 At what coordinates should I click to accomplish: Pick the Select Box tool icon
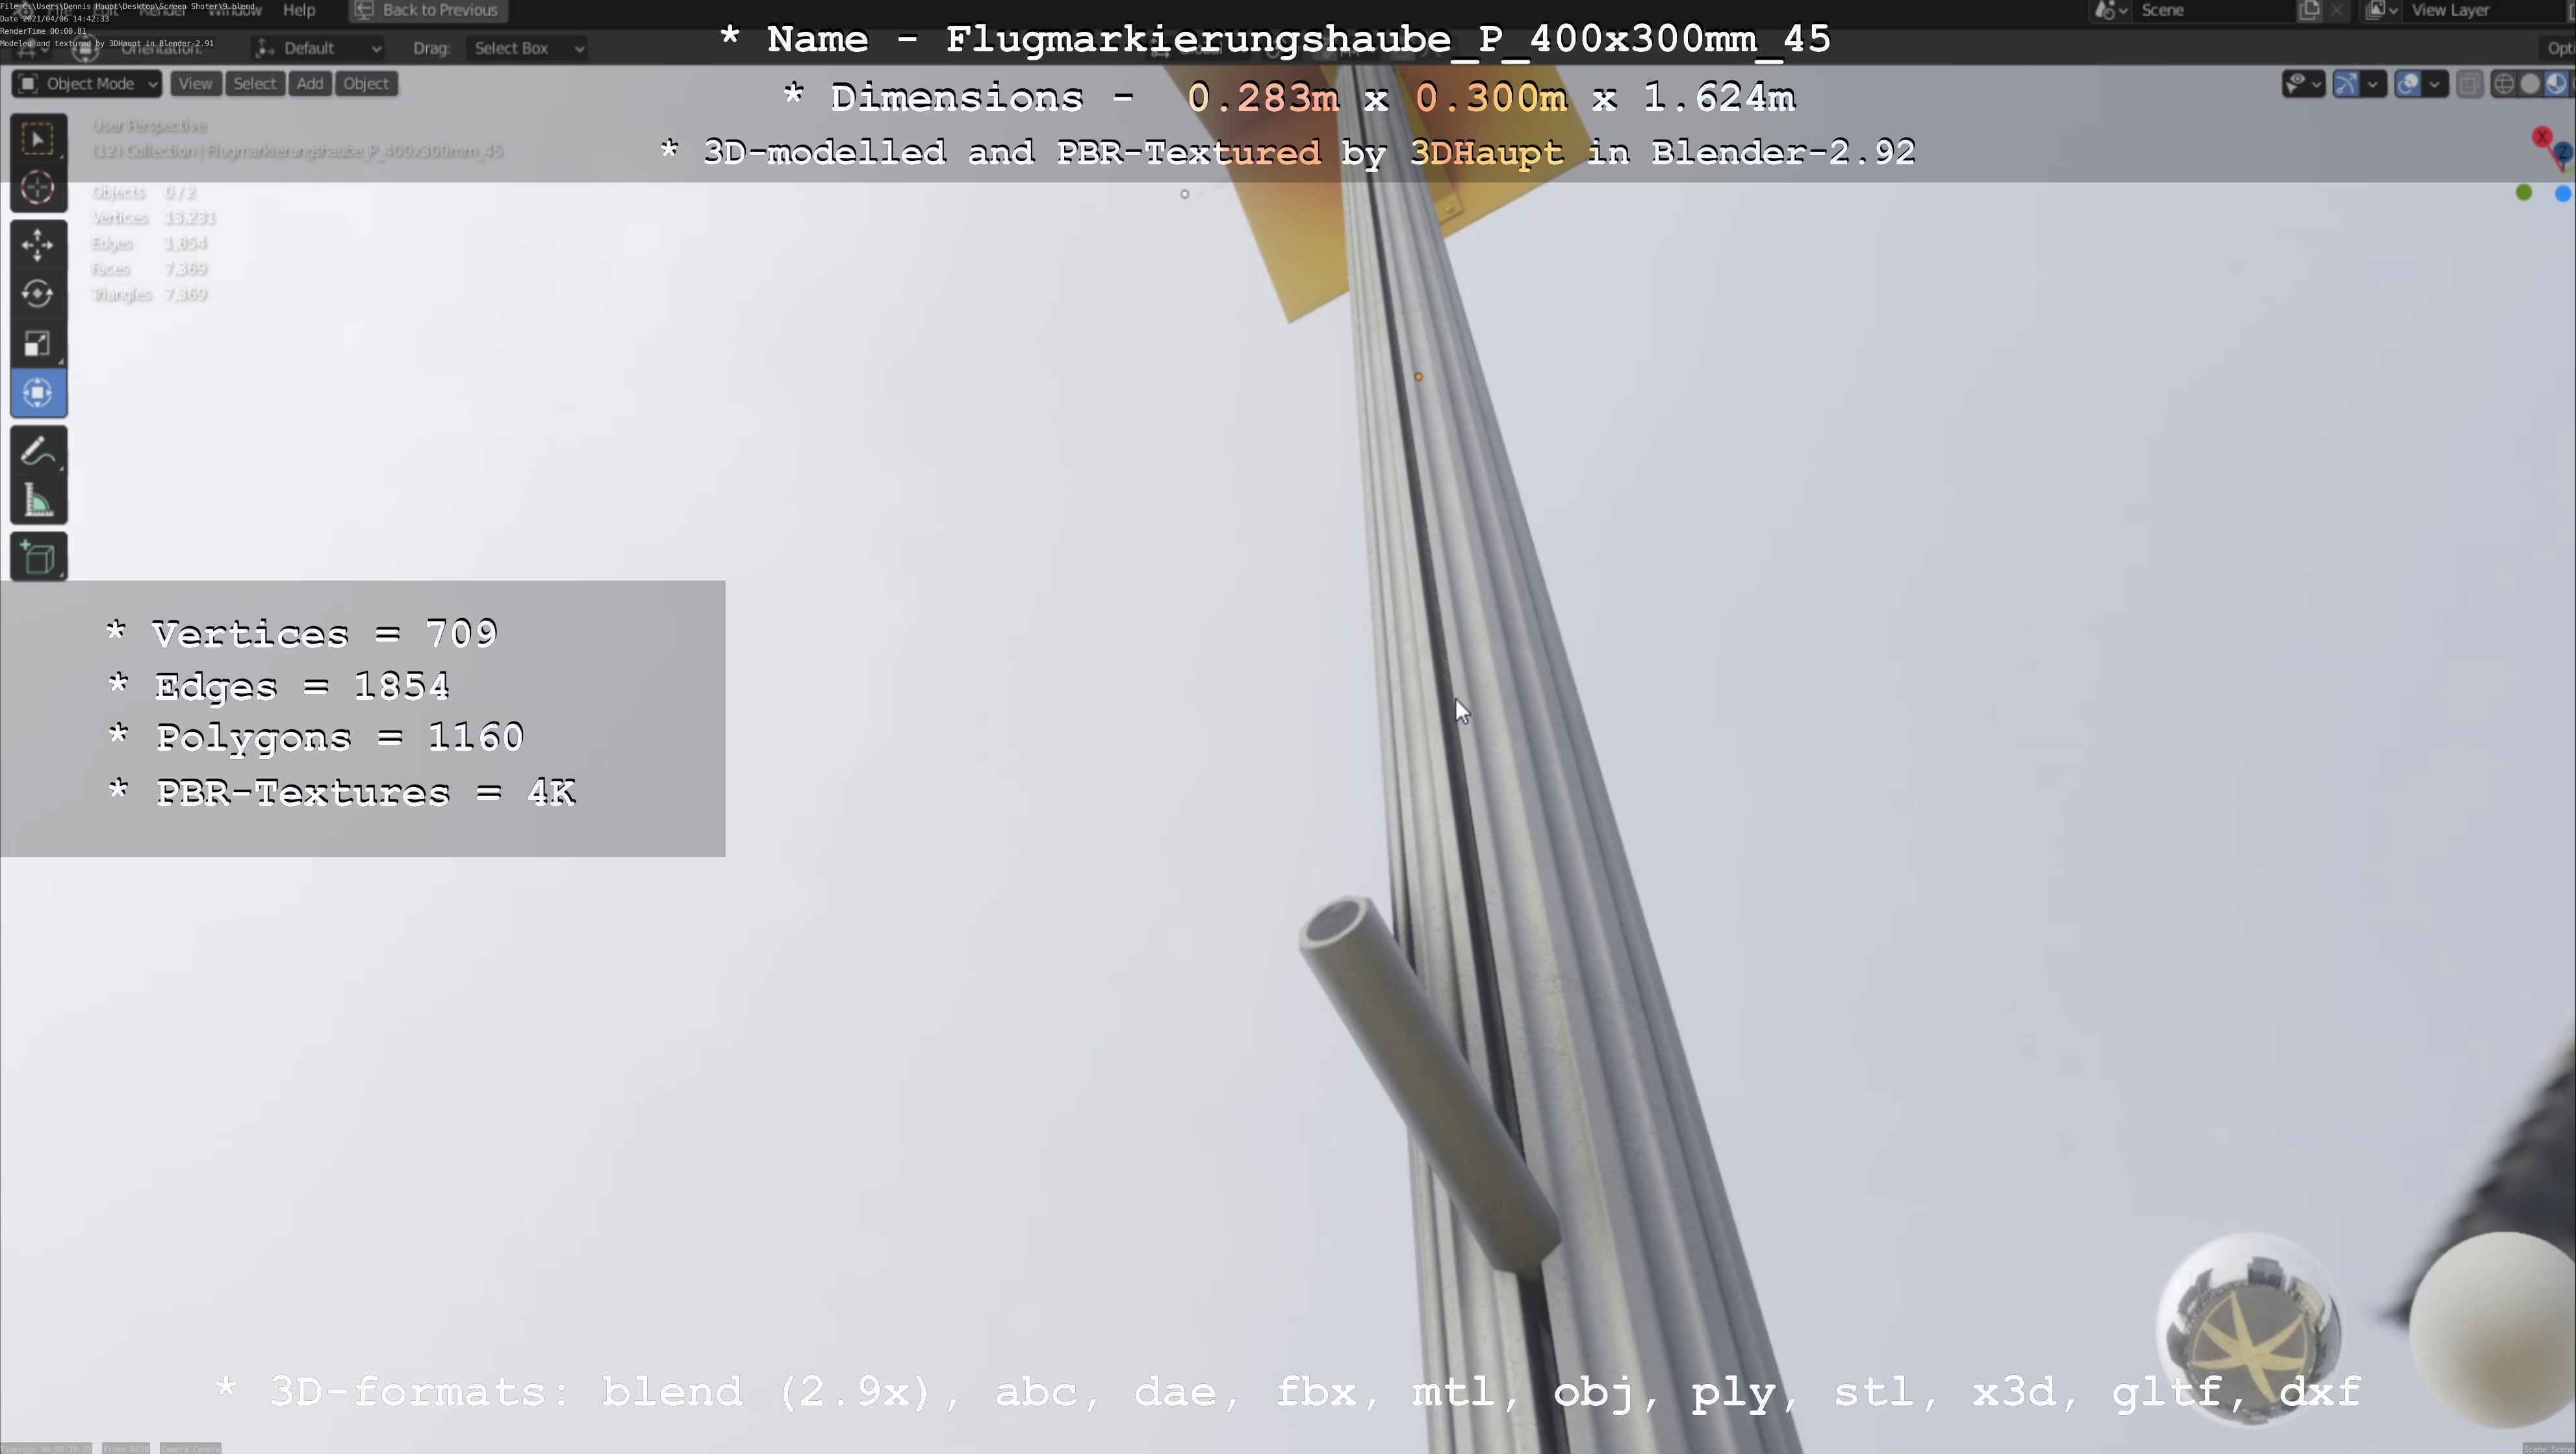pos(38,139)
